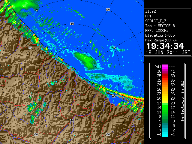This screenshot has width=192, height=144.
Task: Select the 'Task: SEAICE_B' line
Action: point(160,26)
